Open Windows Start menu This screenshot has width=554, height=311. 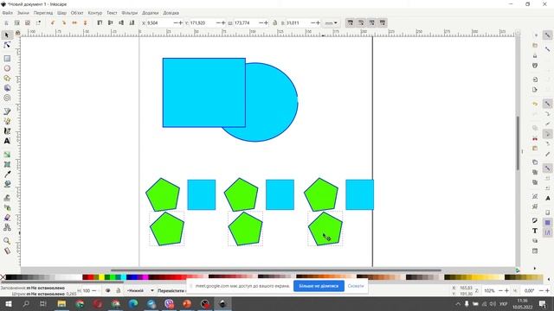(8, 303)
